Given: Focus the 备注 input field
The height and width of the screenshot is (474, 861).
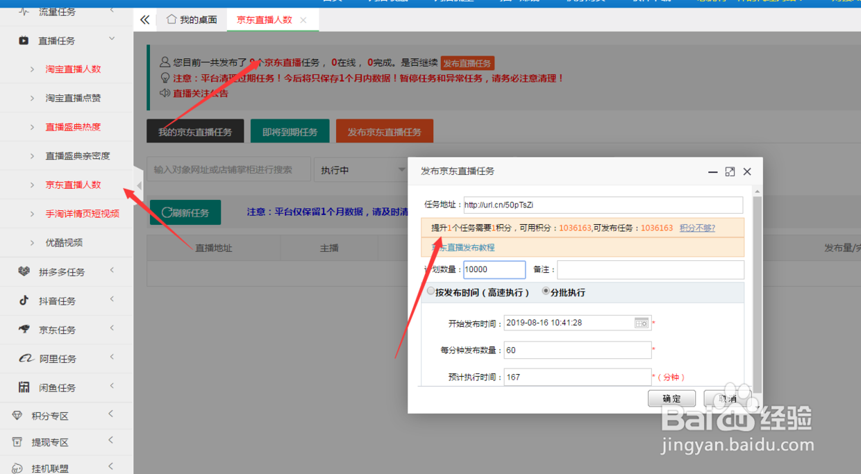Looking at the screenshot, I should click(x=651, y=269).
